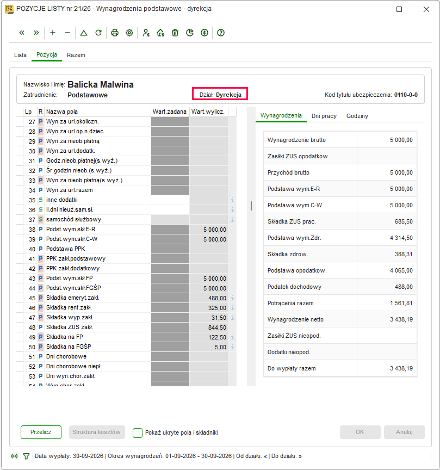Maximize the POZYCJE LISTY window
The width and height of the screenshot is (440, 470).
point(399,9)
